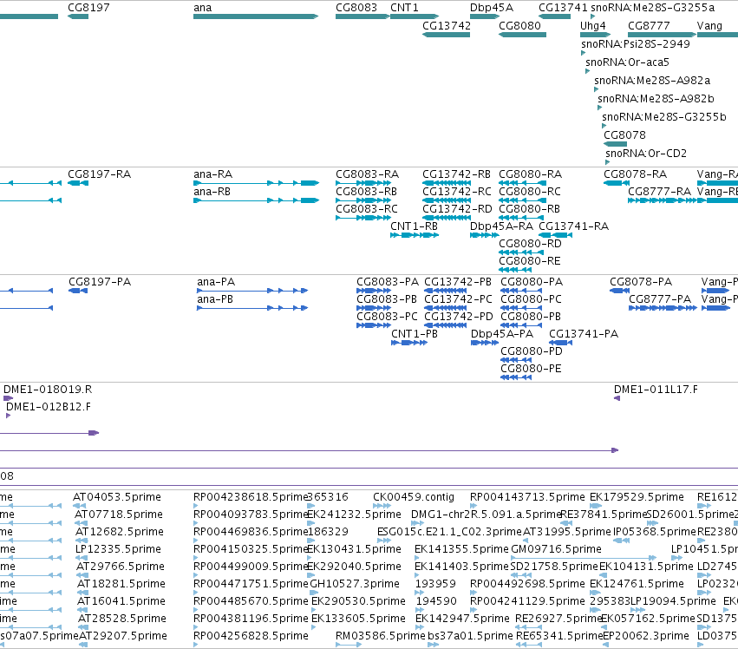Image resolution: width=738 pixels, height=649 pixels.
Task: Click the CG8777-PA protein label
Action: coord(660,299)
